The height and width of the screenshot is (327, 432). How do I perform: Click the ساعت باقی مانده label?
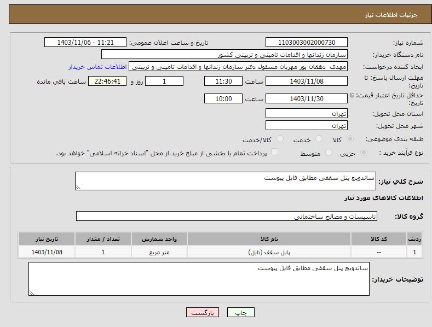point(61,81)
